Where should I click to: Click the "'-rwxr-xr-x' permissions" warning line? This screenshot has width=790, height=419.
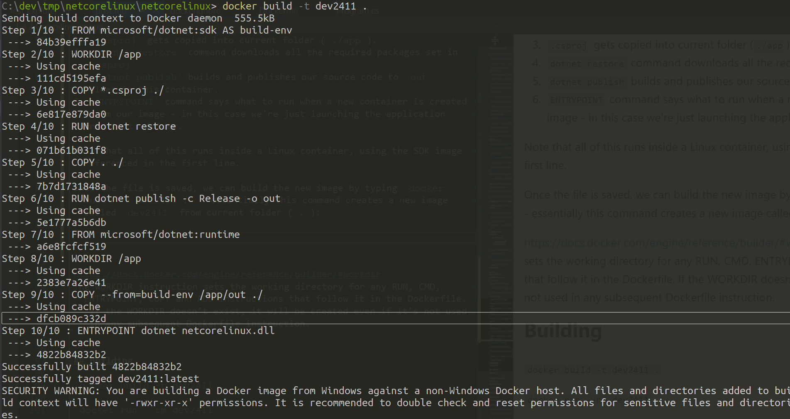click(x=396, y=403)
